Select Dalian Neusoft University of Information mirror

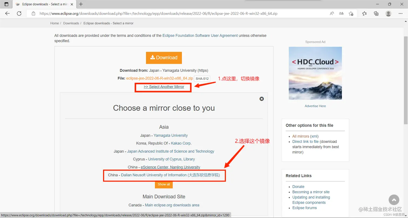click(171, 175)
